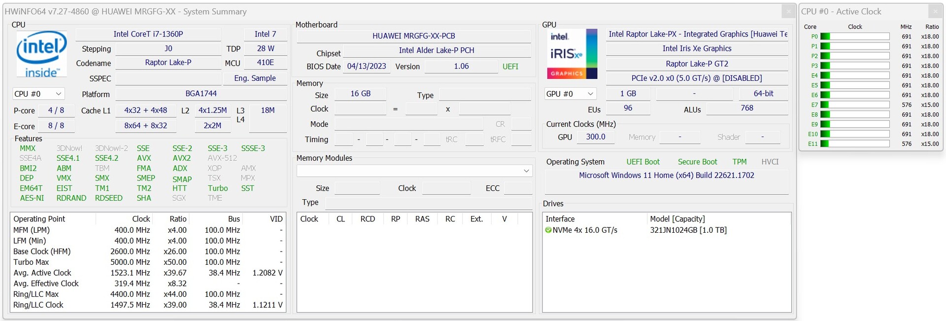Select the 321JN1024GB drive model entry

tap(688, 230)
